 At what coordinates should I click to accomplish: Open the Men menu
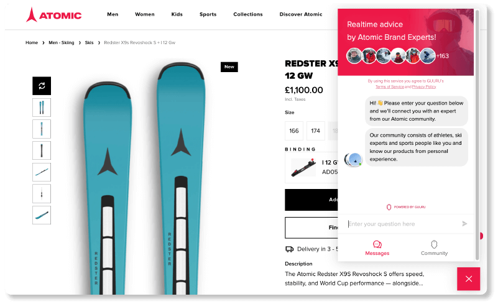coord(113,14)
